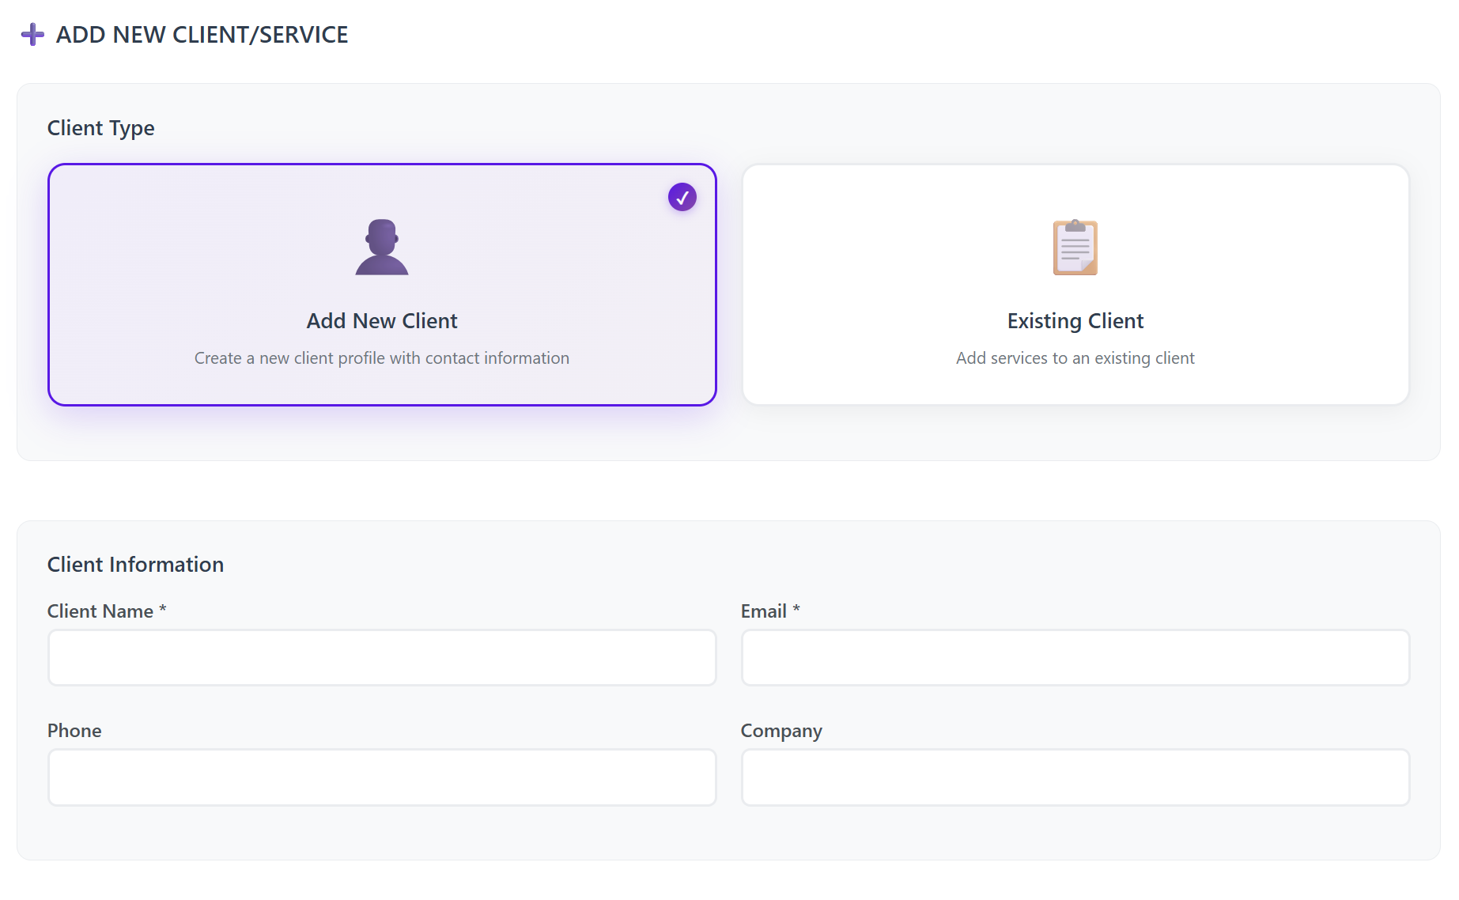The image size is (1459, 900).
Task: Select the Add New Client card title
Action: click(382, 321)
